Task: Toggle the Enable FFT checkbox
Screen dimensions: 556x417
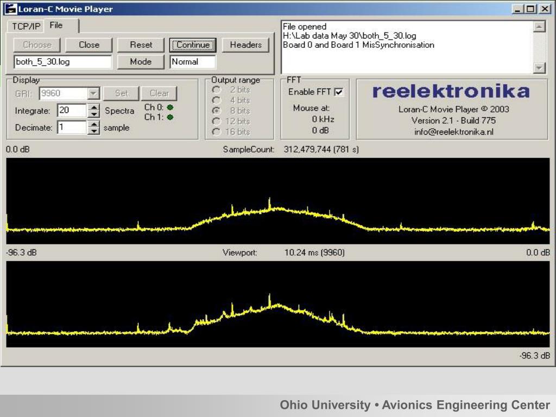Action: pyautogui.click(x=339, y=92)
